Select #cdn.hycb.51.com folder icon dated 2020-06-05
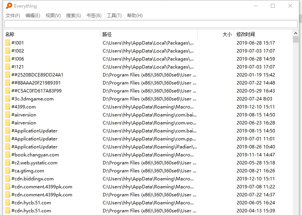The height and width of the screenshot is (215, 302). 8,203
